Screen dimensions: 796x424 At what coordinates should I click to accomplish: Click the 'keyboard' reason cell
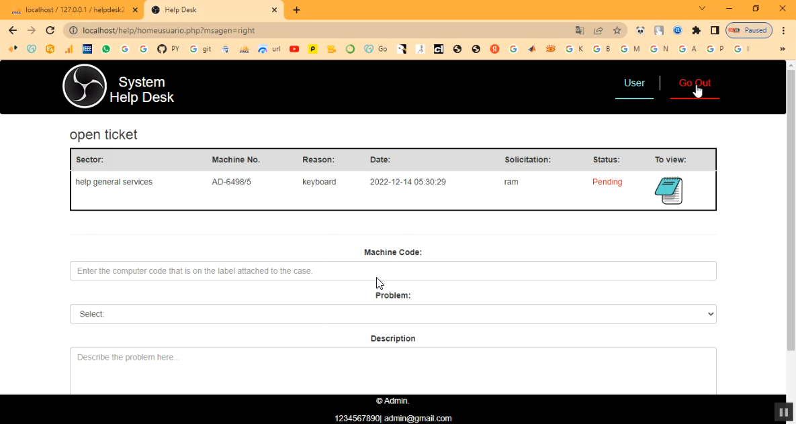coord(319,182)
